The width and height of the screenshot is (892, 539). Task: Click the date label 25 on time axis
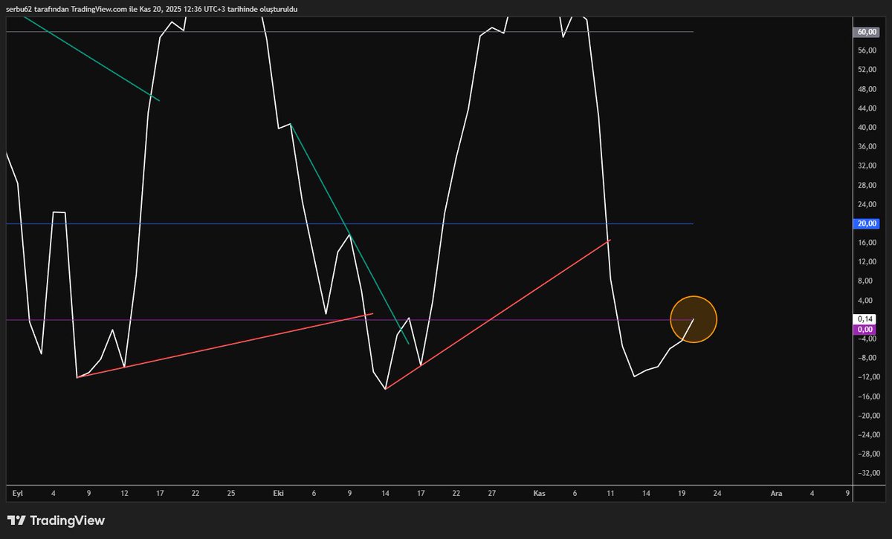231,493
